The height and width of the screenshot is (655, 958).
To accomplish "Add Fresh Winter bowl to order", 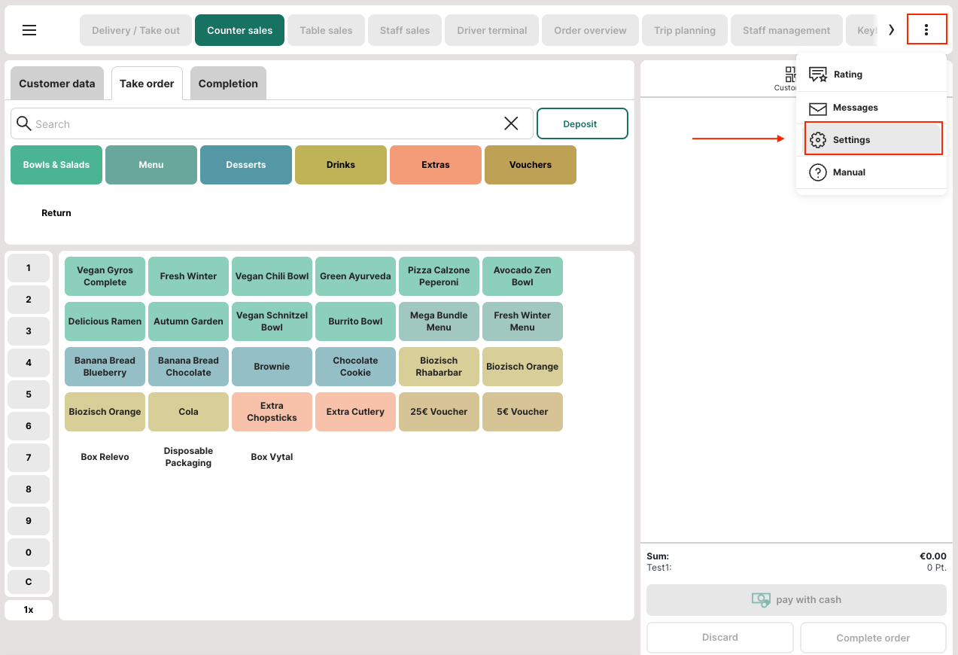I will (x=189, y=276).
